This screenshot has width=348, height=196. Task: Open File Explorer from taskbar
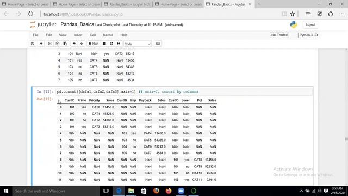[x=131, y=191]
